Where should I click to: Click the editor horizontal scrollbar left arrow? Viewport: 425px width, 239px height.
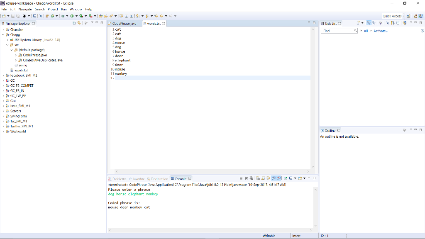click(117, 171)
